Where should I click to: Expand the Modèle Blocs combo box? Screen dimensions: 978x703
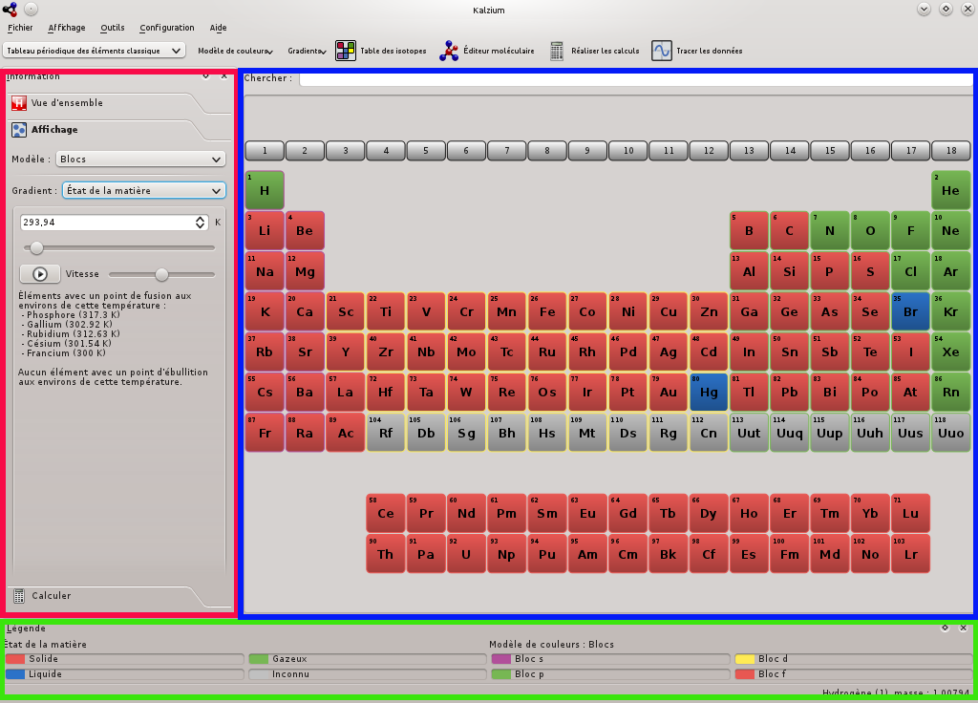(141, 160)
